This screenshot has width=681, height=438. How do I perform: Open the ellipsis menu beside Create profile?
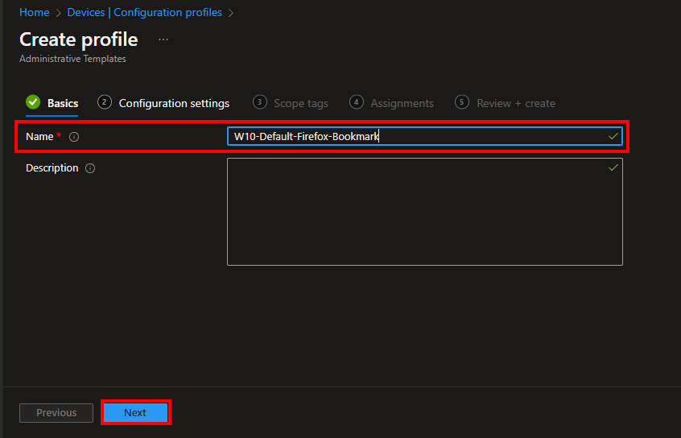(x=163, y=39)
